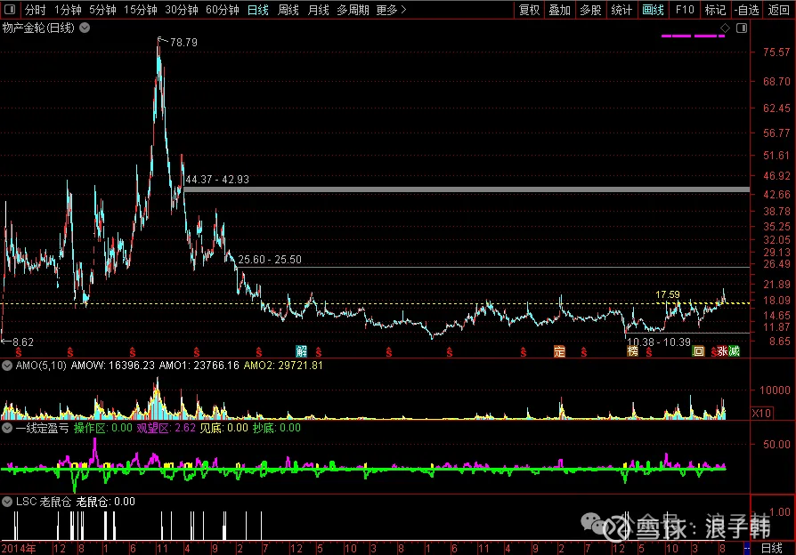Click the 定 event marker icon
This screenshot has width=796, height=555.
[x=559, y=351]
